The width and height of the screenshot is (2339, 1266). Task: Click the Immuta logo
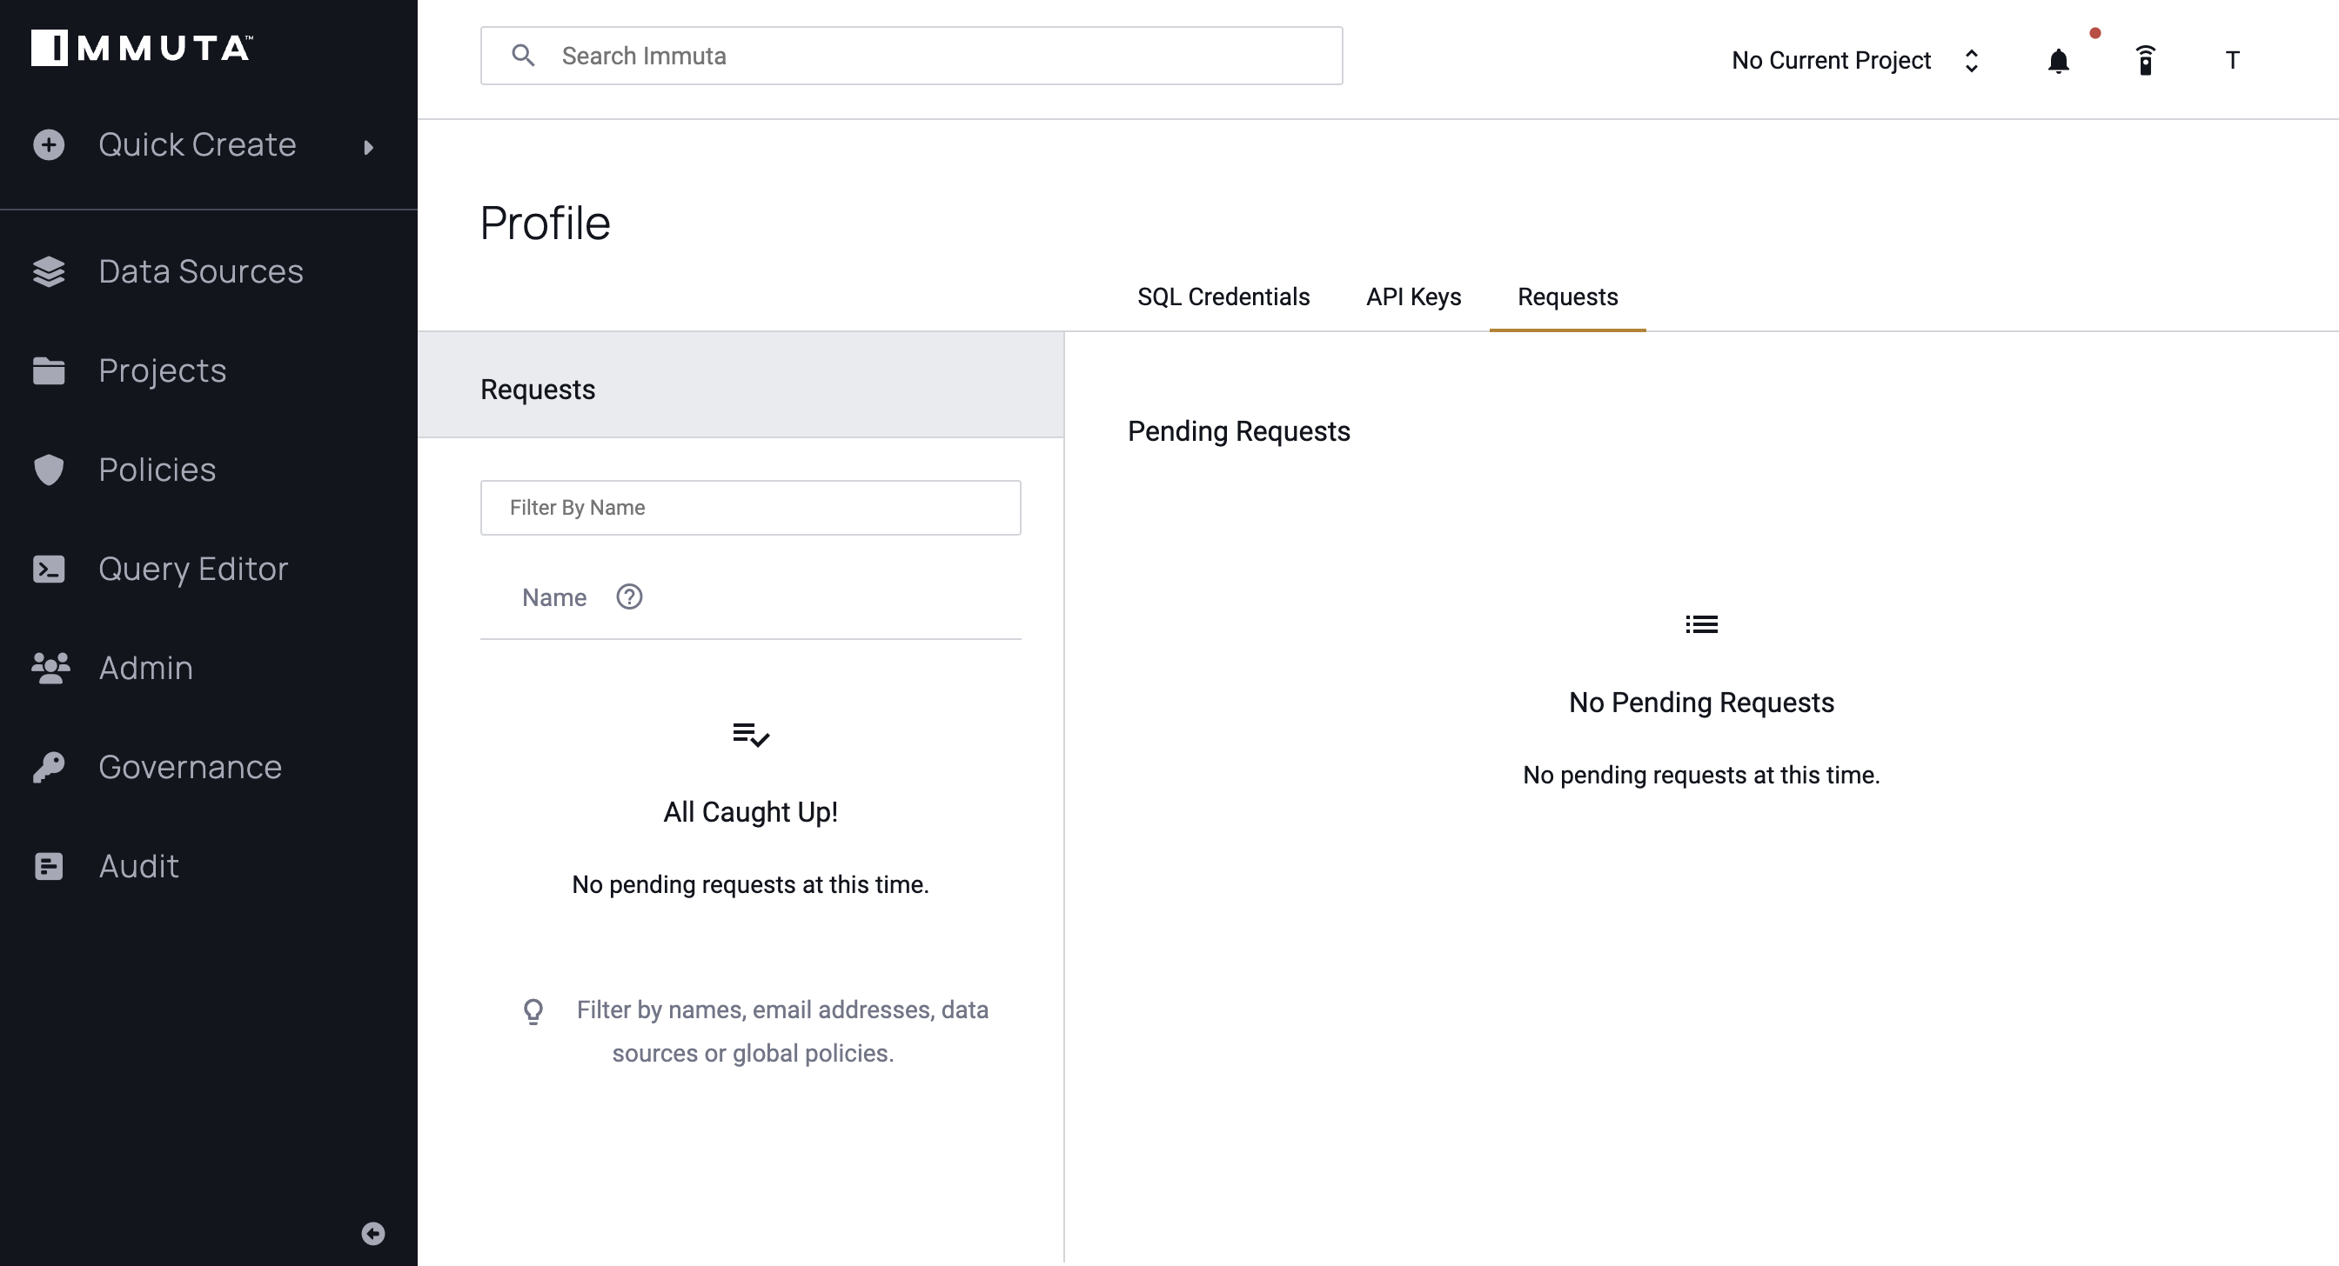[x=142, y=48]
